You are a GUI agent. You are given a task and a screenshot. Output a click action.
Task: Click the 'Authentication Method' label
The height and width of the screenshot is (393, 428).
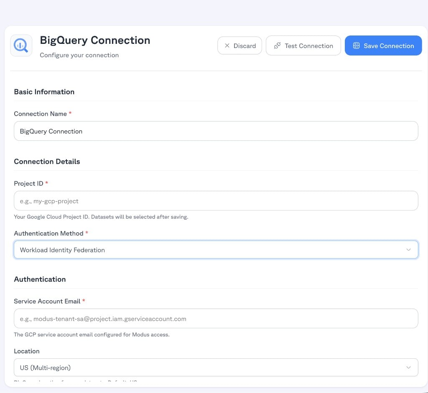click(x=48, y=233)
